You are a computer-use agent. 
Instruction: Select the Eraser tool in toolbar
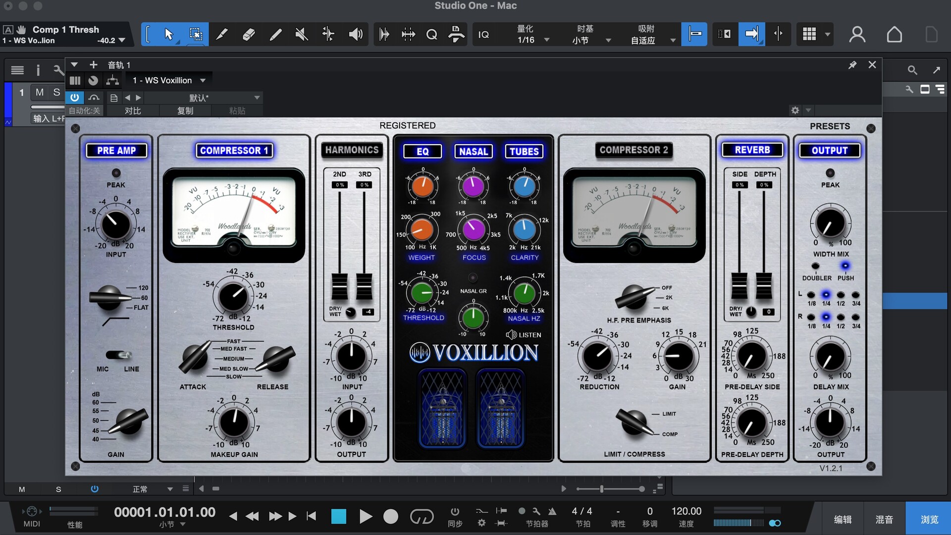click(x=249, y=34)
